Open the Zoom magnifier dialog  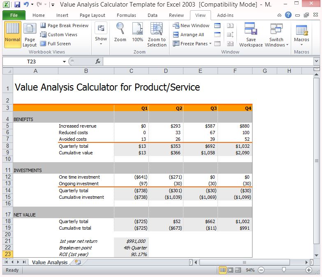(120, 32)
